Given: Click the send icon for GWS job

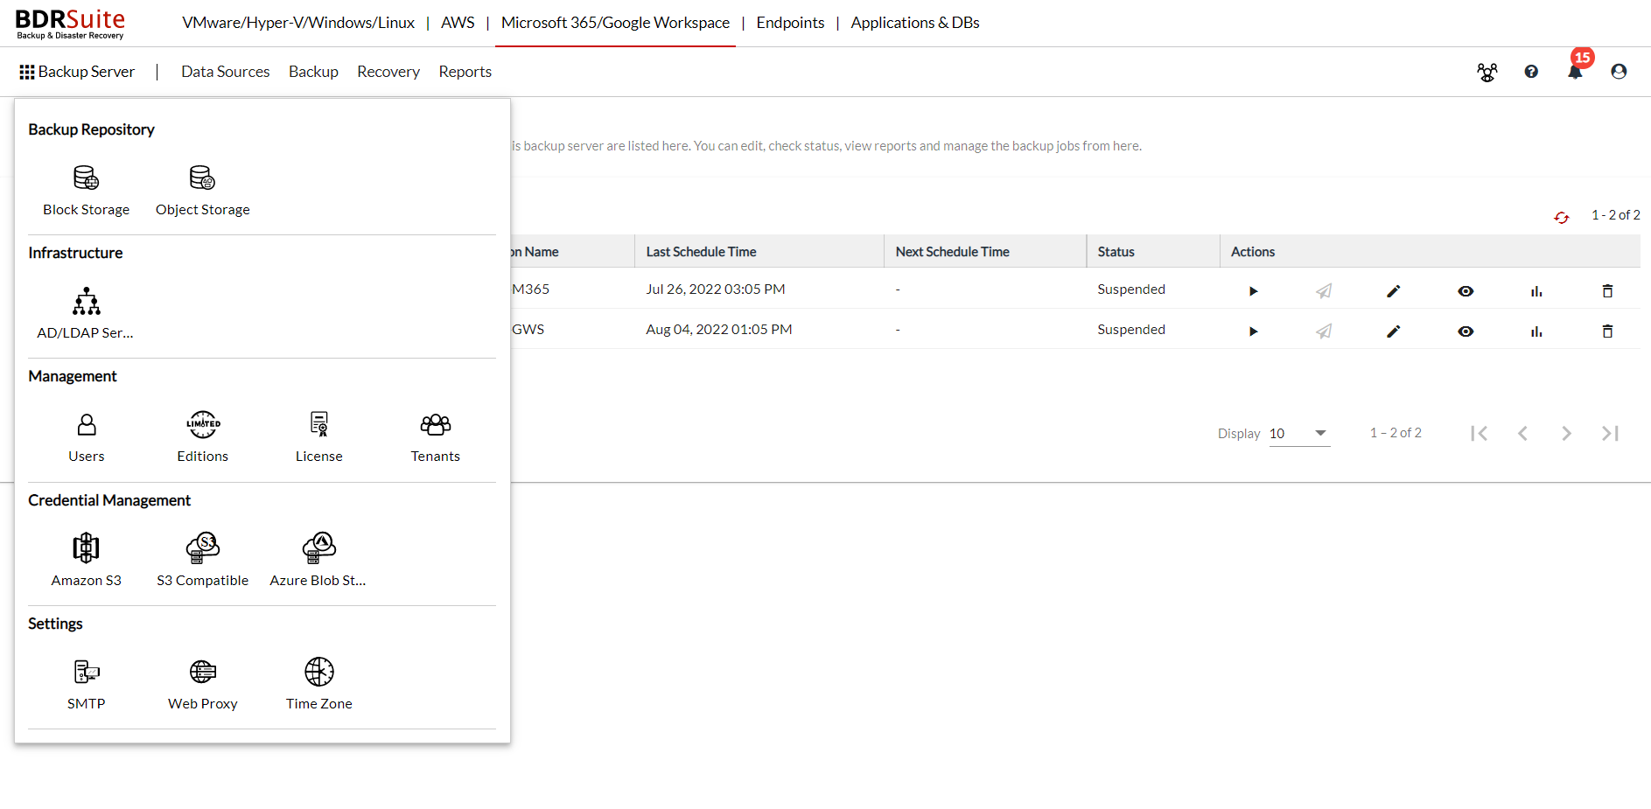Looking at the screenshot, I should tap(1324, 331).
